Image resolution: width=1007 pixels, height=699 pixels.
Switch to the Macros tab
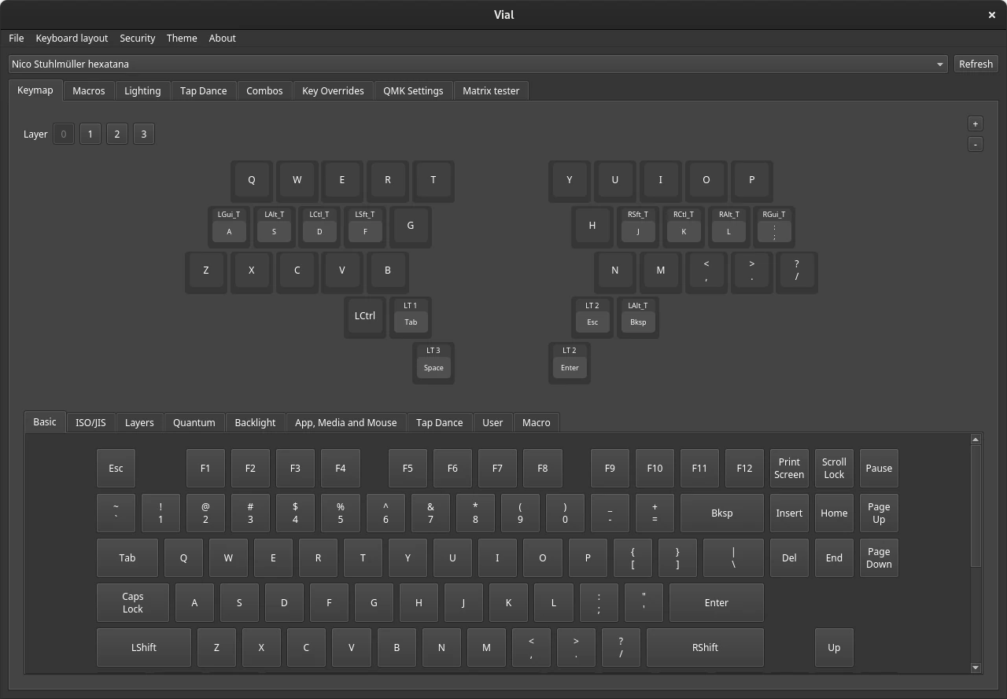[89, 90]
